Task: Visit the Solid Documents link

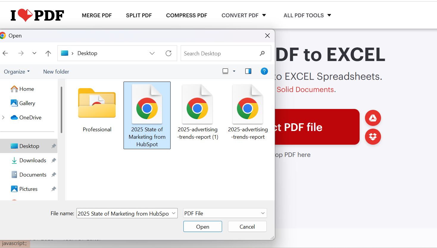Action: pos(305,89)
